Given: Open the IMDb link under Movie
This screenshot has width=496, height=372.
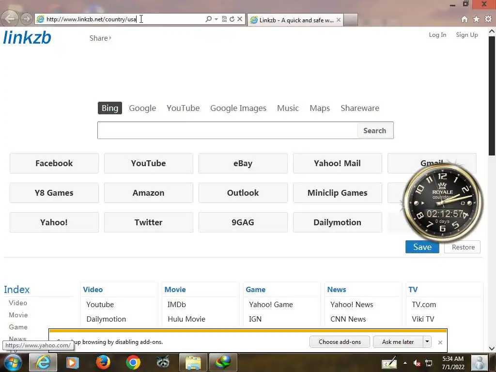Looking at the screenshot, I should (x=176, y=304).
